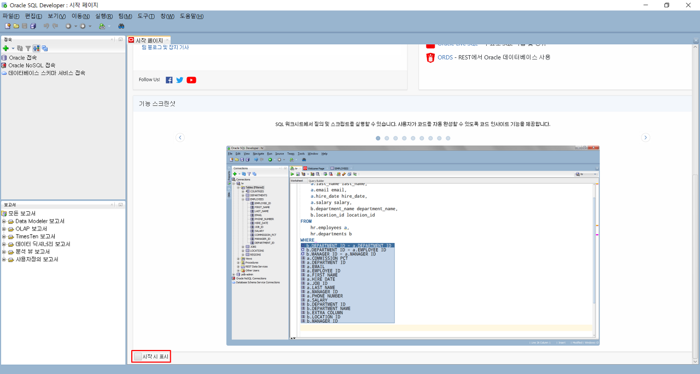Click the Redo toolbar icon
Screen dimensions: 700x374
point(55,26)
